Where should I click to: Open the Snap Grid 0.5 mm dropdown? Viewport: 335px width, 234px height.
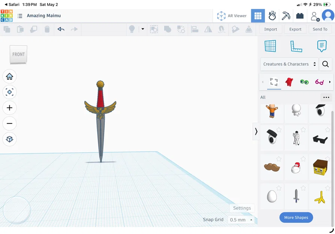[x=241, y=220]
